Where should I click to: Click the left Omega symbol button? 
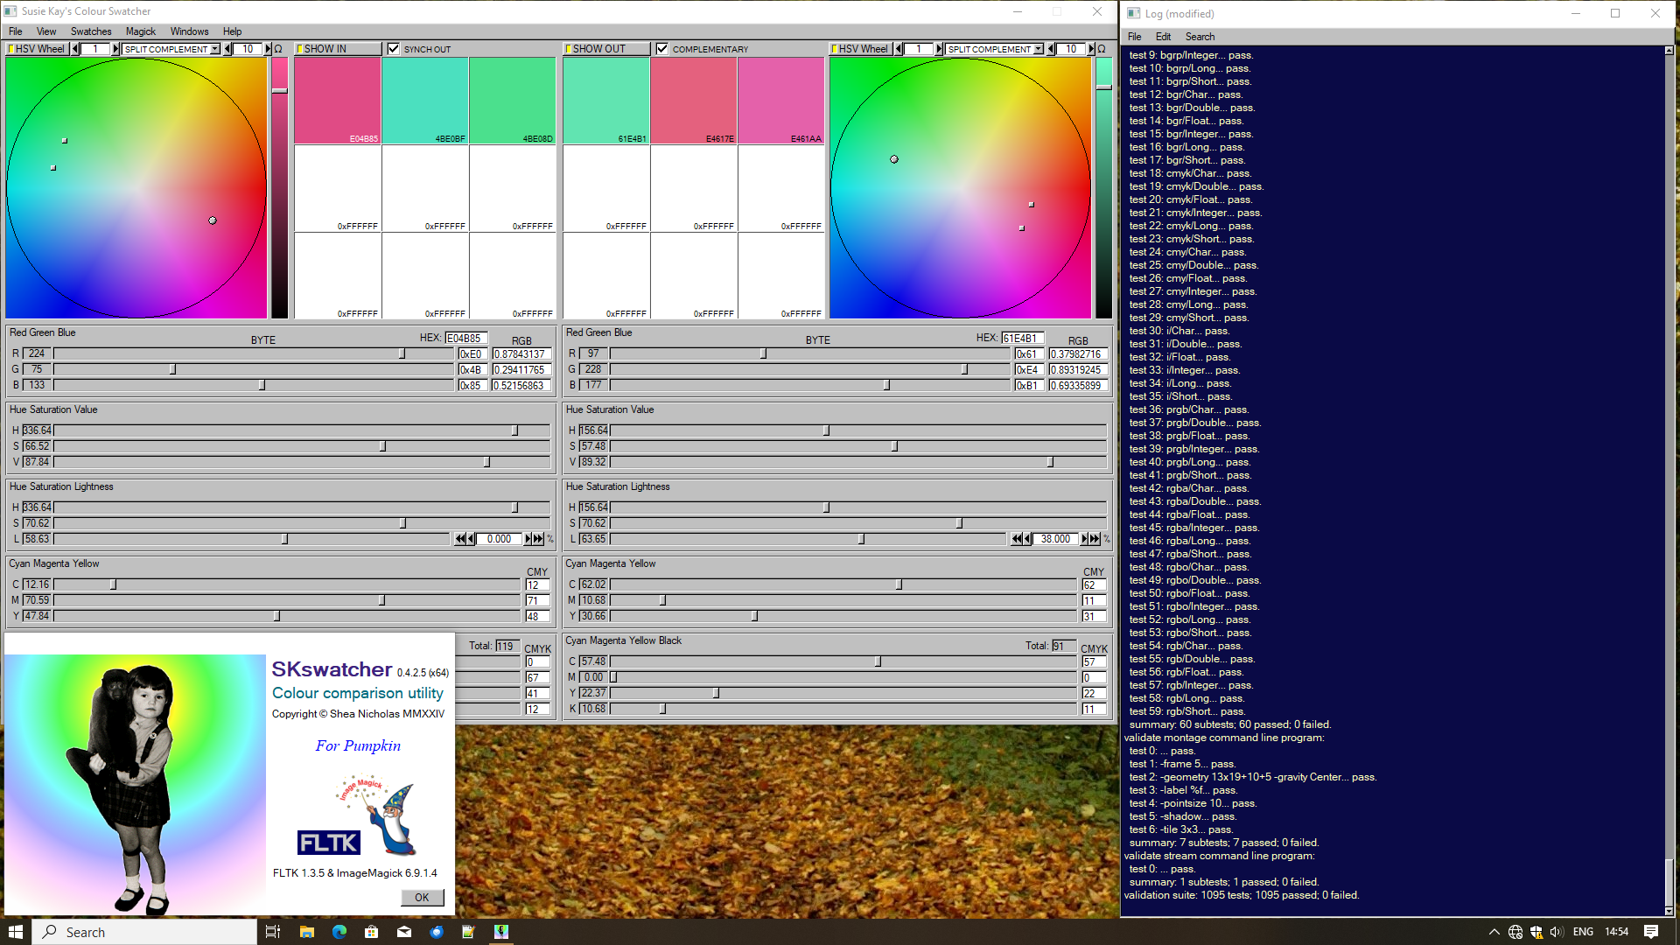(278, 49)
